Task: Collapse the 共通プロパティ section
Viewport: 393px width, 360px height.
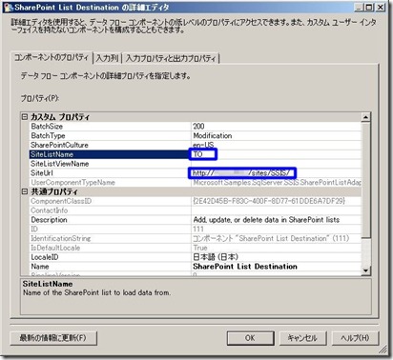Action: (x=25, y=191)
